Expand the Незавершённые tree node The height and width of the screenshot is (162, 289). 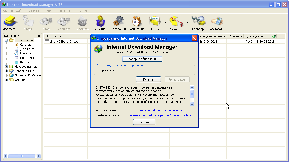(x=7, y=67)
